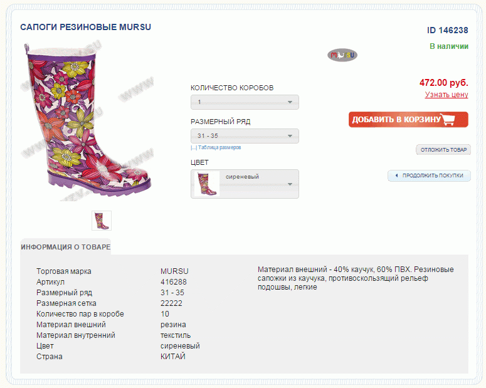Click cart icon on add-to-basket button
The height and width of the screenshot is (388, 486).
pos(448,119)
